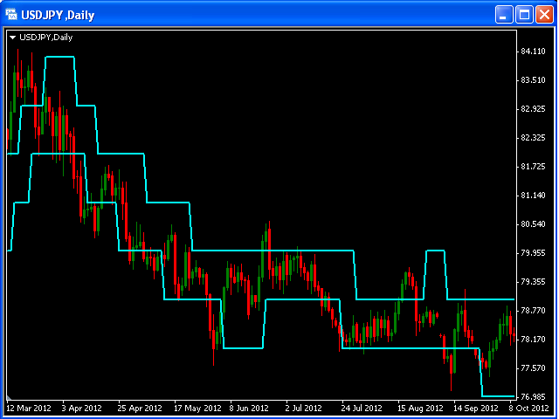Viewport: 559px width, 419px height.
Task: Click the USDJPY,Daily chart label
Action: [x=46, y=38]
